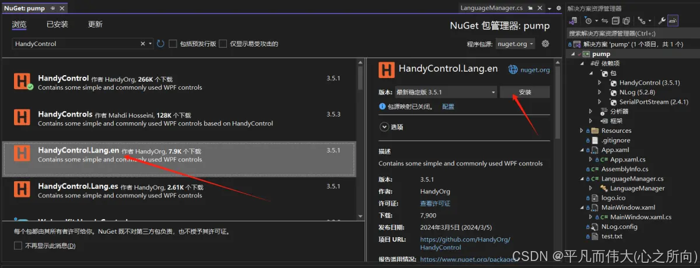Click the class view hierarchy icon in toolbar
700x268 pixels.
(640, 20)
